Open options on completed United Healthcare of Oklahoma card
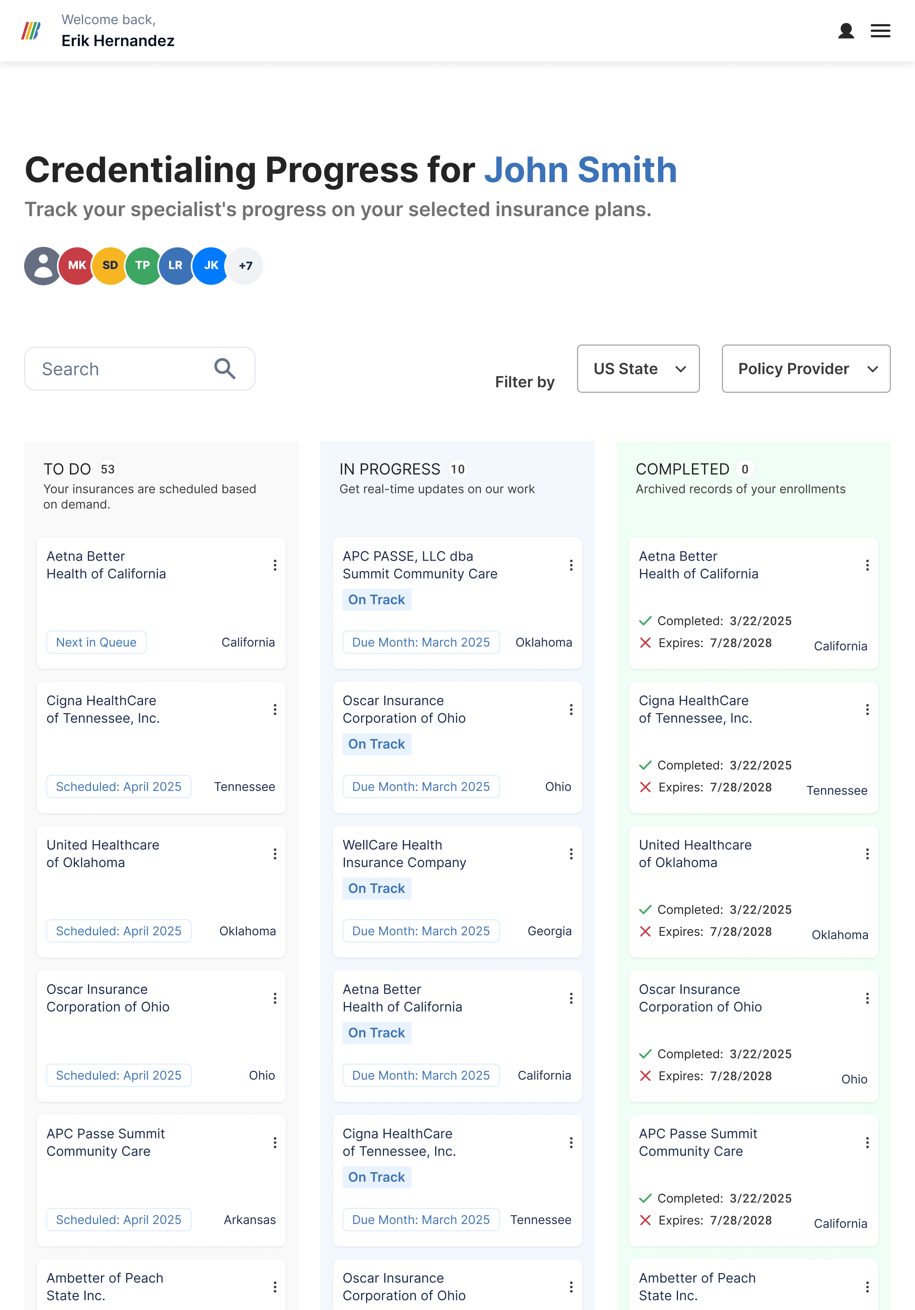The height and width of the screenshot is (1310, 915). click(x=867, y=854)
